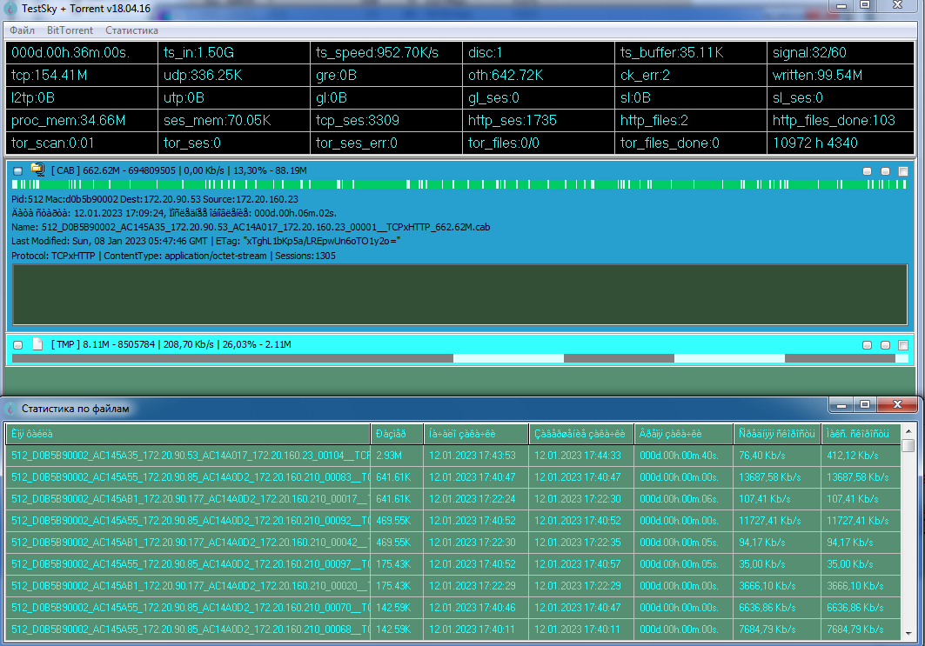Click the icon in Статистика по файлам title bar
925x646 pixels.
[x=10, y=407]
